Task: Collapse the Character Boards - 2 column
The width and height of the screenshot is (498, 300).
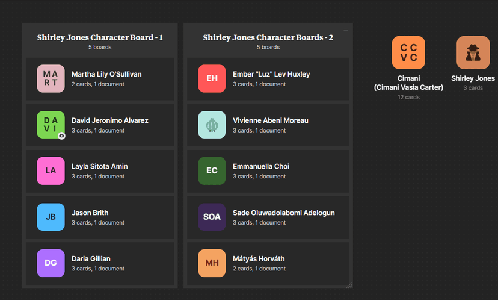Action: (x=346, y=30)
